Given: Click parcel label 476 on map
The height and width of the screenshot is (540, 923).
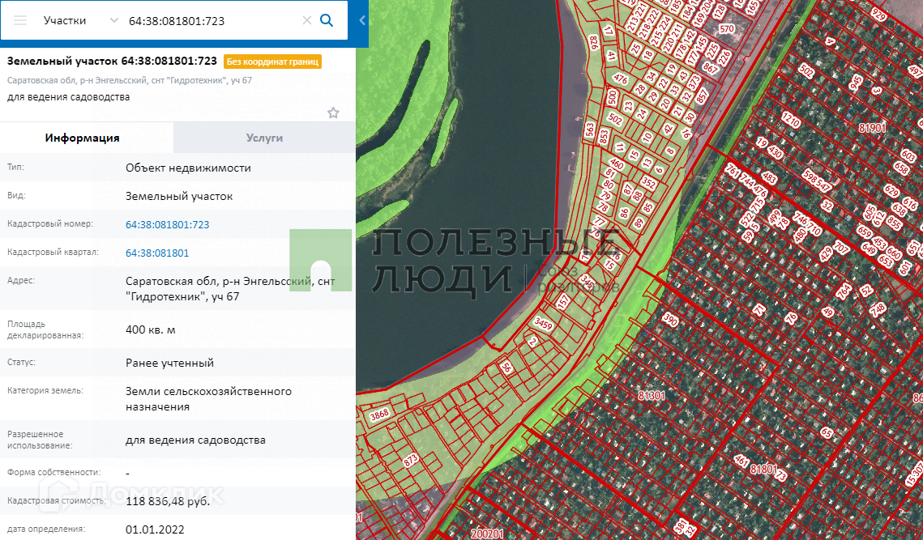Looking at the screenshot, I should point(620,79).
